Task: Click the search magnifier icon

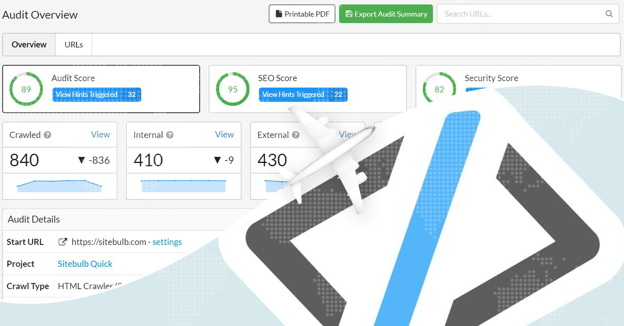Action: point(608,14)
